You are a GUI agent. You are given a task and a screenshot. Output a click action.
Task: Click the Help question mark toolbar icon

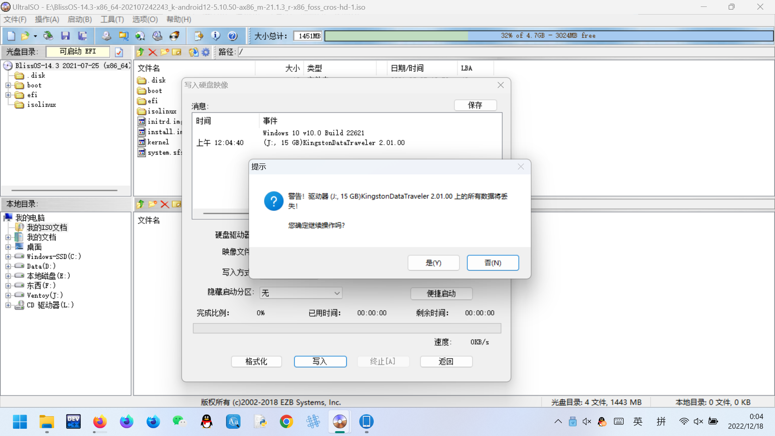point(232,36)
